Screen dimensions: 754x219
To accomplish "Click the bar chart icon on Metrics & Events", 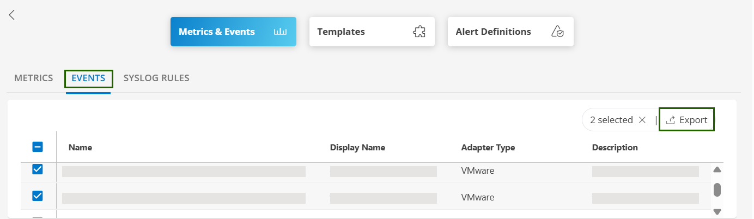I will pyautogui.click(x=280, y=32).
